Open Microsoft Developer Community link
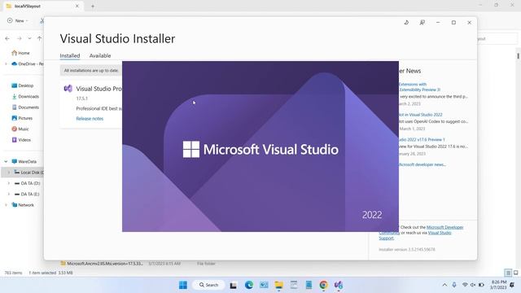 click(x=445, y=227)
